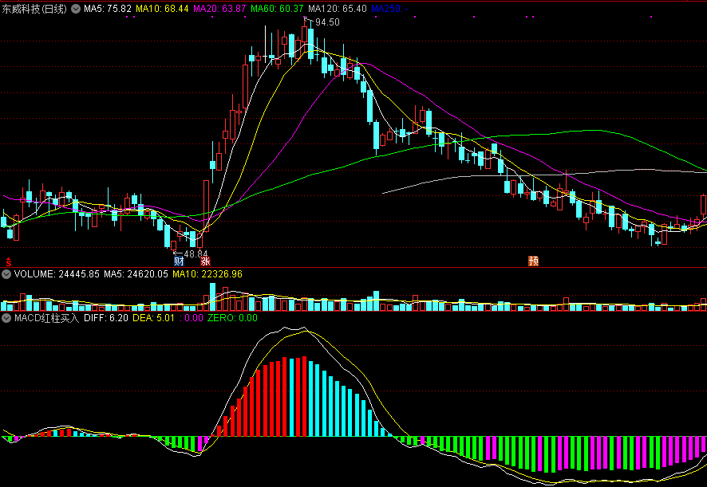
Task: Click the 94.50 high price label
Action: point(327,22)
